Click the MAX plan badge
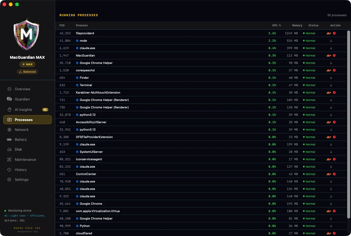The width and height of the screenshot is (351, 236). pos(27,64)
